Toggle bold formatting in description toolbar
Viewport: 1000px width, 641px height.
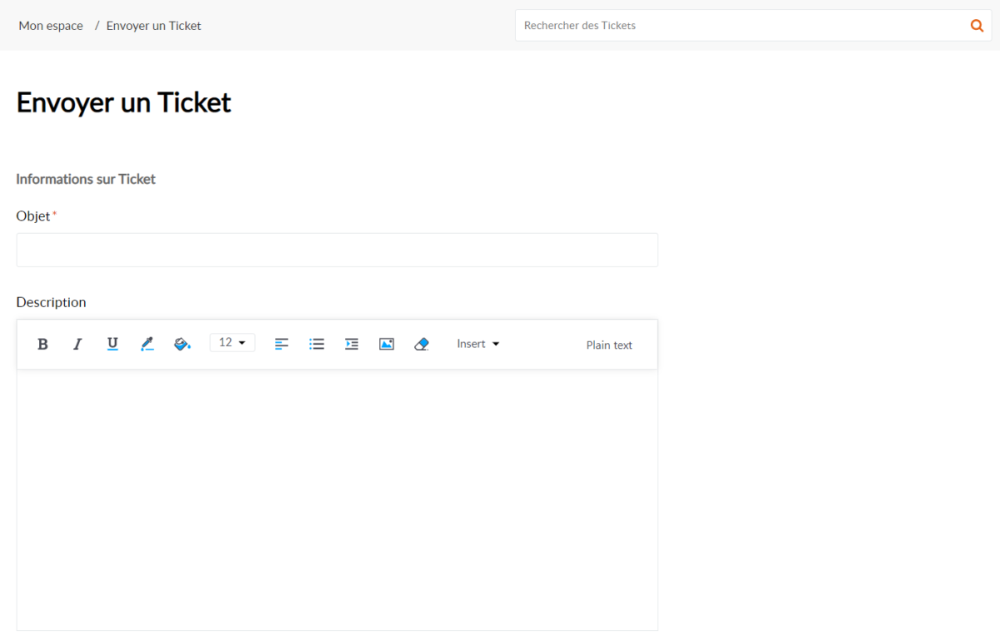tap(43, 344)
